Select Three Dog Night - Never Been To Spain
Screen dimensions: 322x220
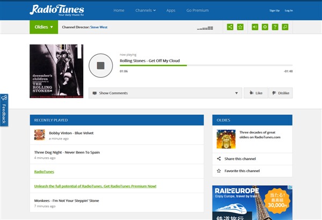tap(67, 152)
